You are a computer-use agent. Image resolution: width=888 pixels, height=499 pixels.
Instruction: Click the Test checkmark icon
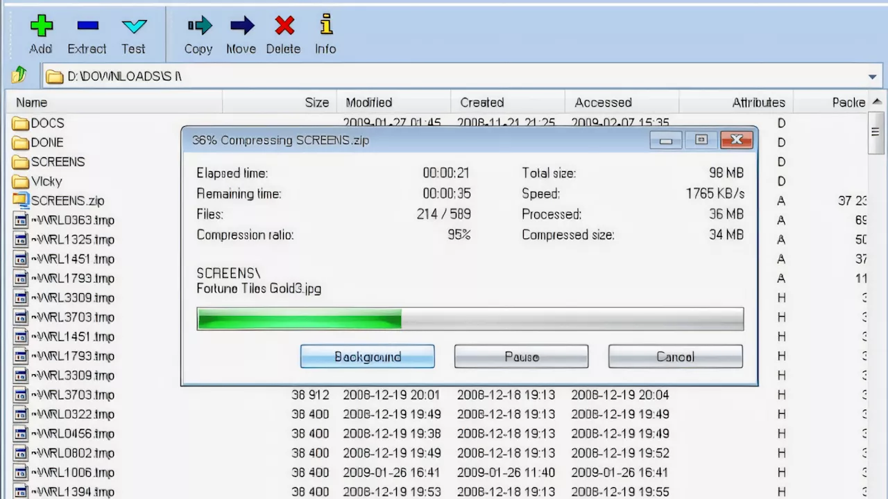pyautogui.click(x=134, y=26)
